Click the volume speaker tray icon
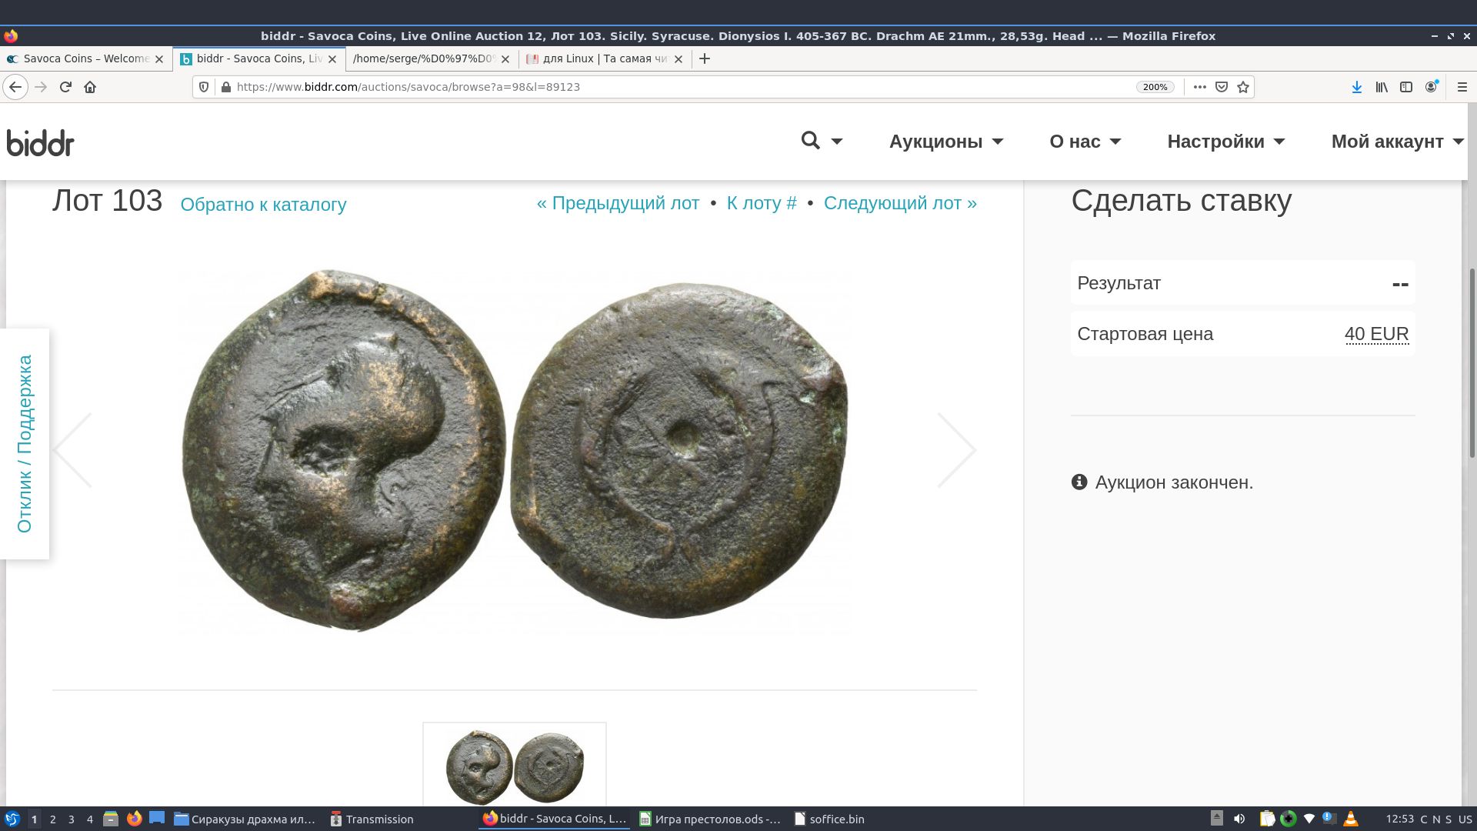1477x831 pixels. 1239,819
